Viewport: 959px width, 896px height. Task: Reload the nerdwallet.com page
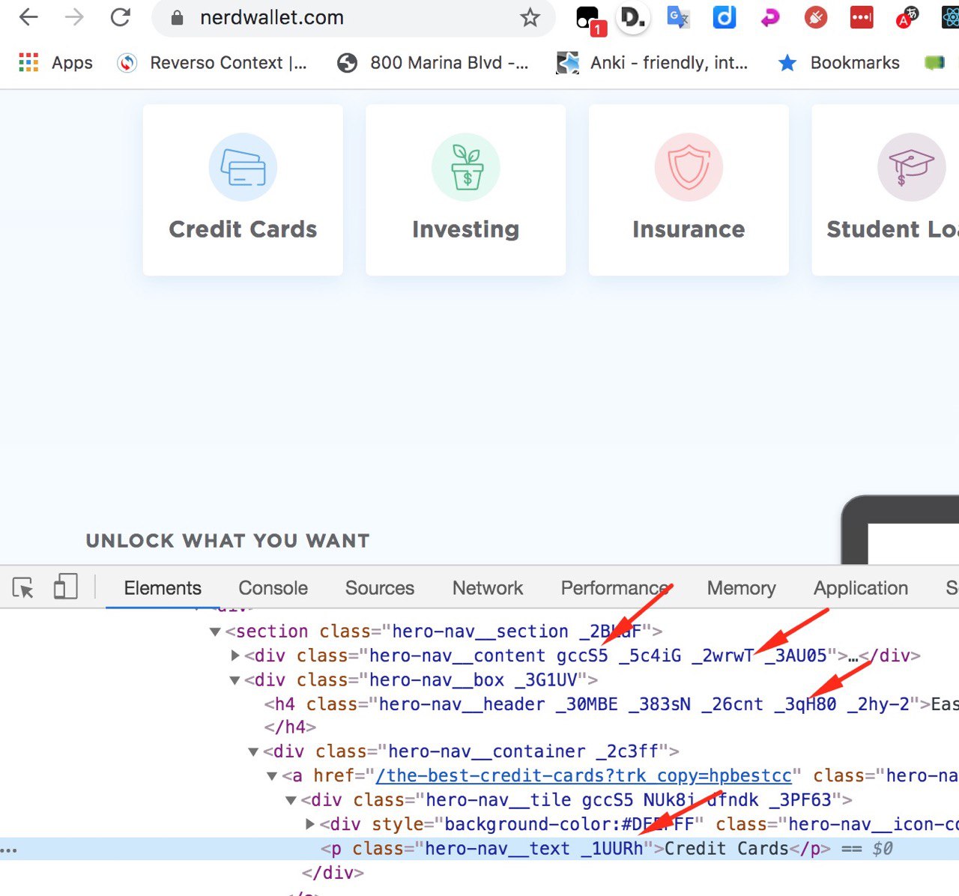pos(121,17)
